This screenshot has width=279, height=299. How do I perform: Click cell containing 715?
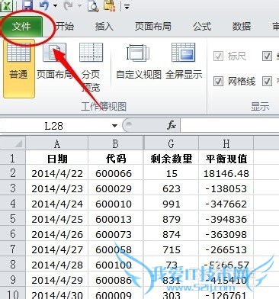[x=171, y=249]
